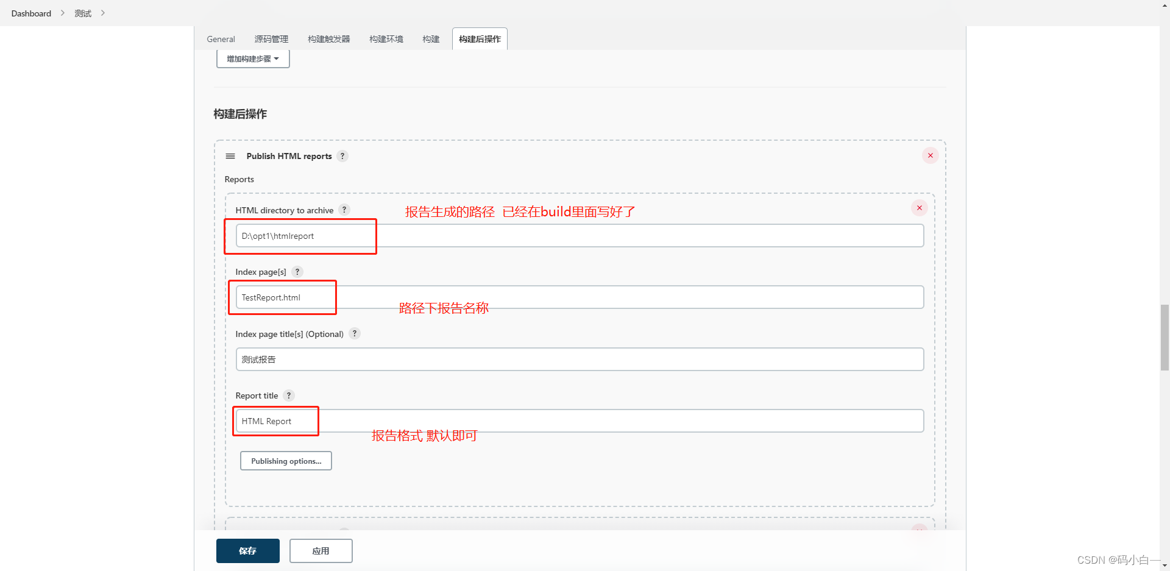The width and height of the screenshot is (1170, 571).
Task: Click the 保存 button
Action: pyautogui.click(x=247, y=550)
